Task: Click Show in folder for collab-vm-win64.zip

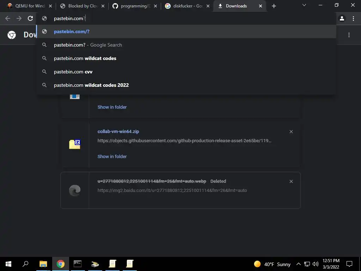Action: coord(112,156)
